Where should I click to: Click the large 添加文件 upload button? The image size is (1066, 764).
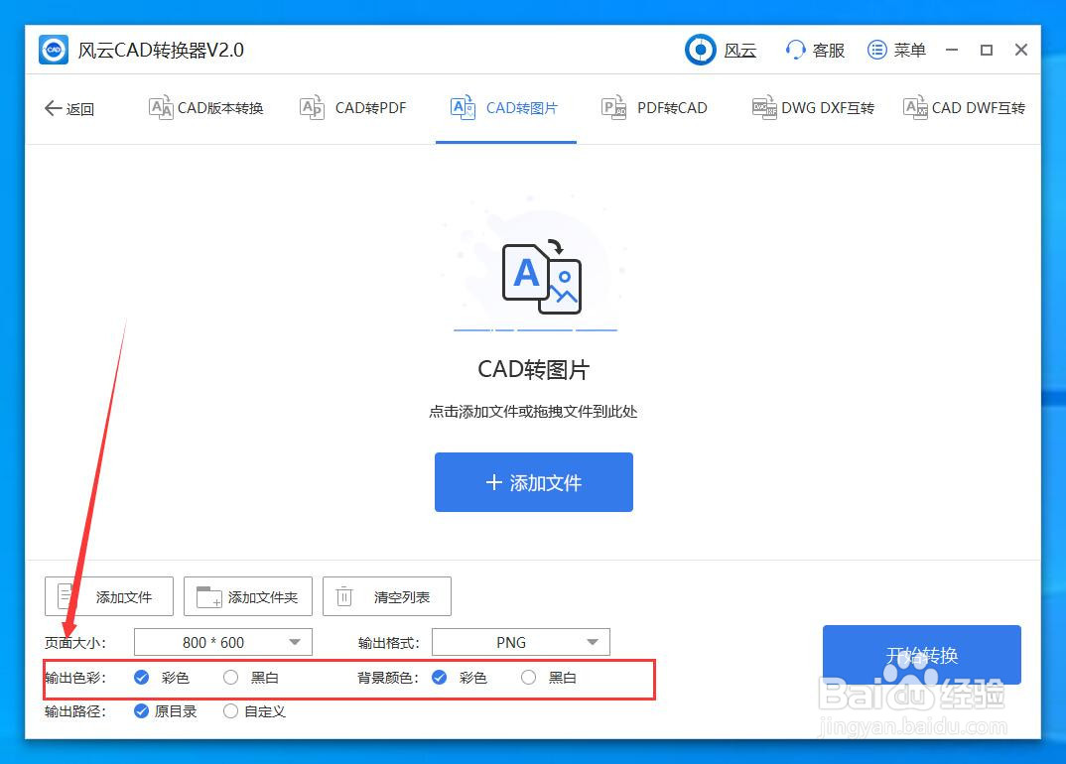pos(533,482)
